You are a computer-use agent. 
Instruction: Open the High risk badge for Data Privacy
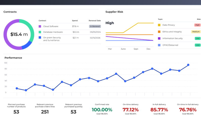[197, 25]
